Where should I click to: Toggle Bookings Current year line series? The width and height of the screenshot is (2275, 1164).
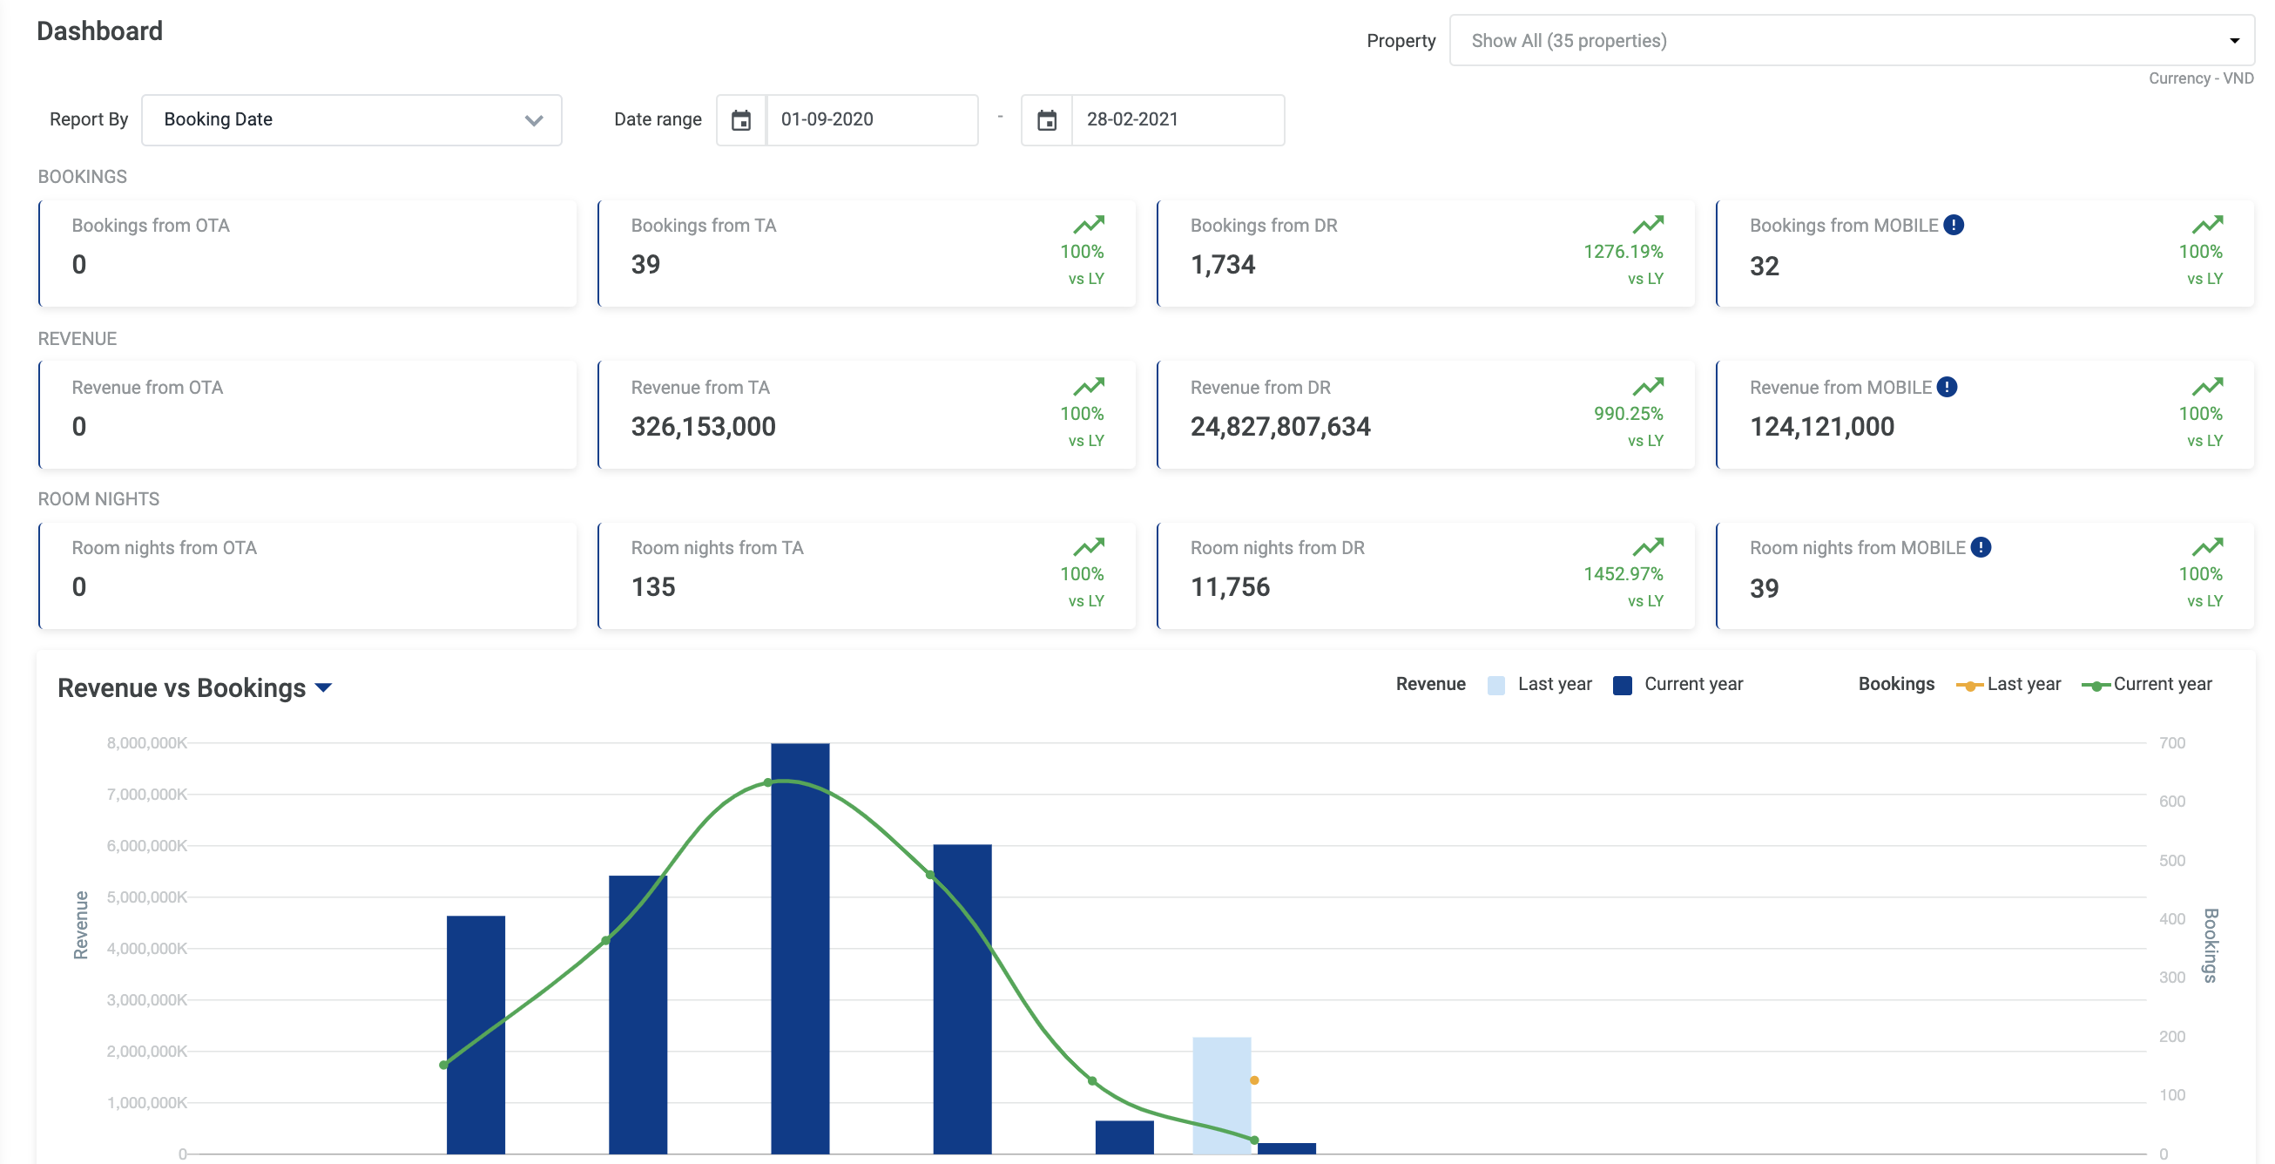2146,685
